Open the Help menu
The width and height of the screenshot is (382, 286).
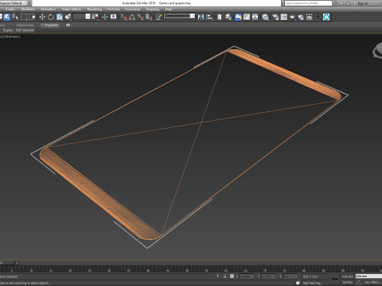(x=169, y=10)
